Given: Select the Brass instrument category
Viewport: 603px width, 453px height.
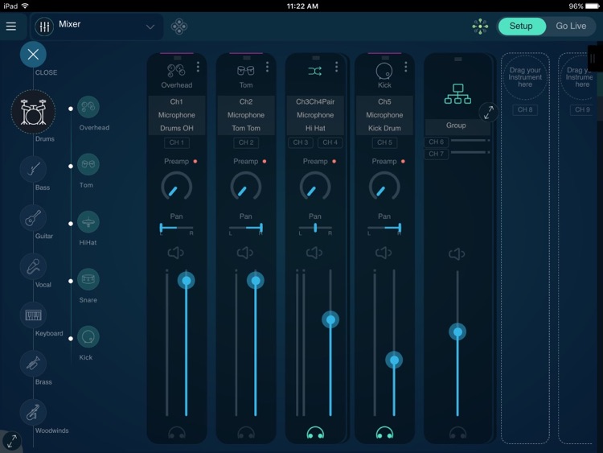Looking at the screenshot, I should click(33, 364).
